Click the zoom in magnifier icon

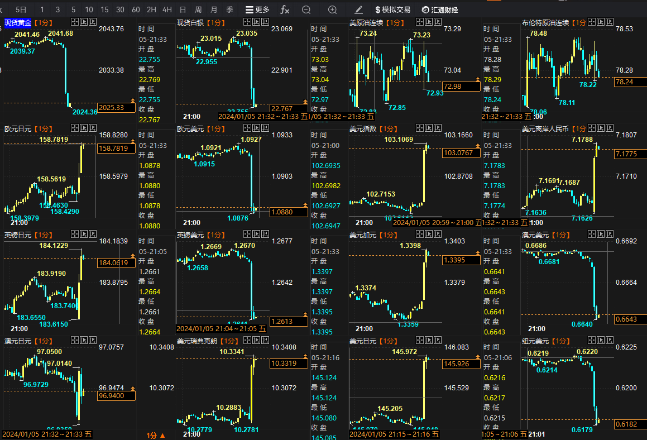332,9
